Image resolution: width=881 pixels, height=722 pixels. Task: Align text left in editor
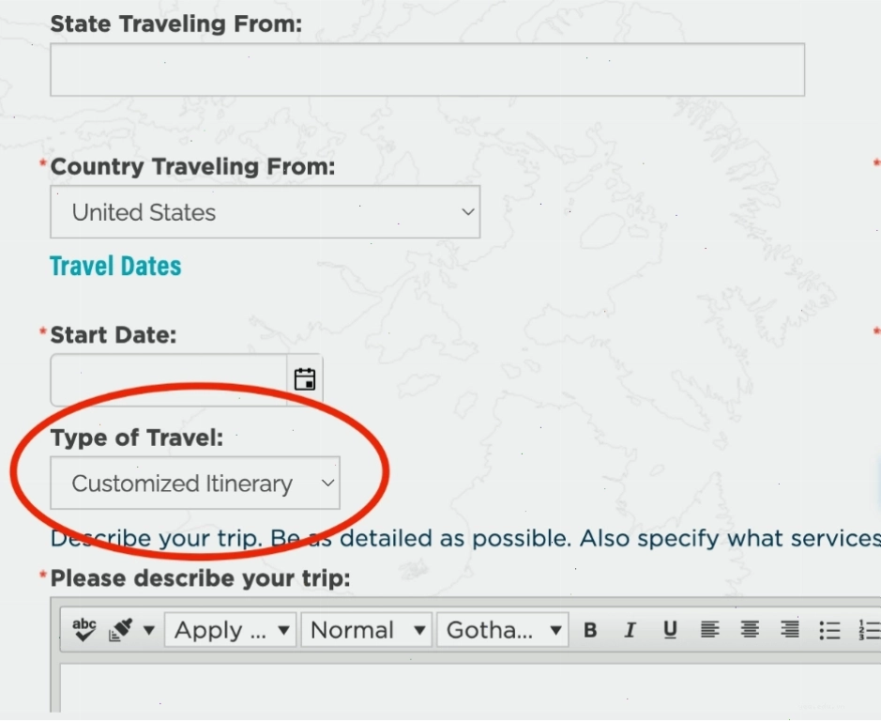point(709,630)
